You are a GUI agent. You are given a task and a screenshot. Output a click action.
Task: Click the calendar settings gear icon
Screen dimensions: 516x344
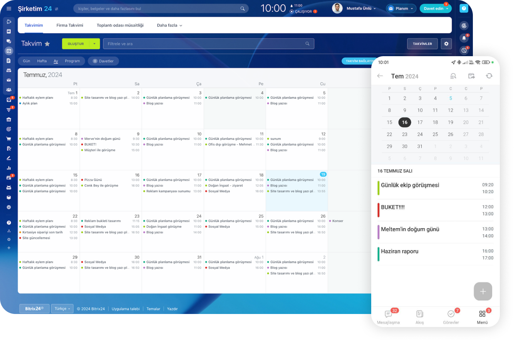point(446,44)
